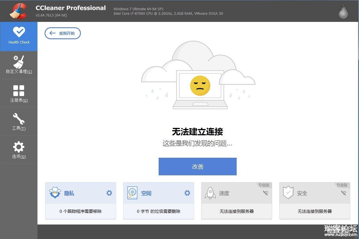359x239 pixels.
Task: Click the CCleaner logo icon
Action: [18, 11]
